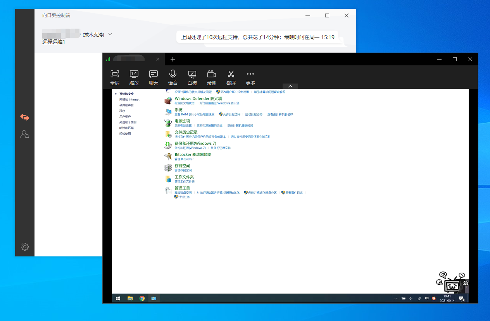The height and width of the screenshot is (321, 490).
Task: Click the Backup and Restore icon
Action: (168, 145)
